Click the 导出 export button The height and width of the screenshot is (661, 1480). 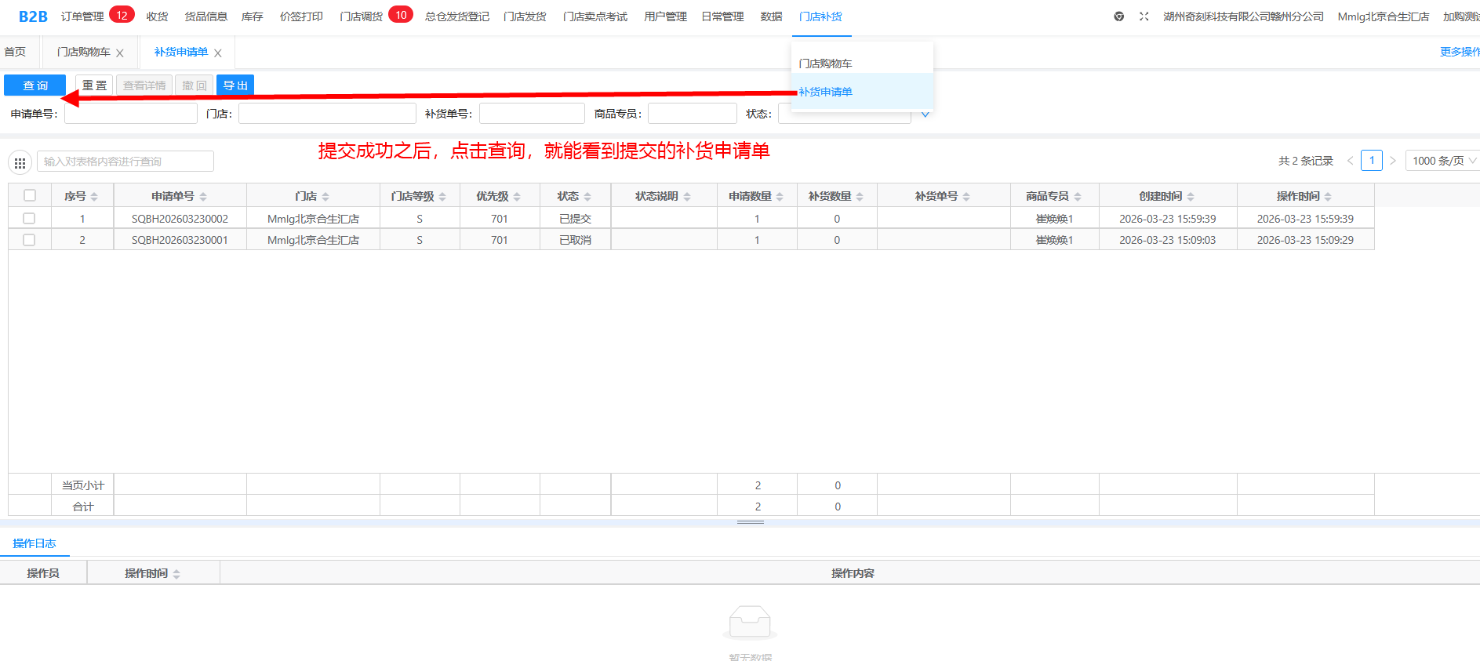click(x=235, y=85)
